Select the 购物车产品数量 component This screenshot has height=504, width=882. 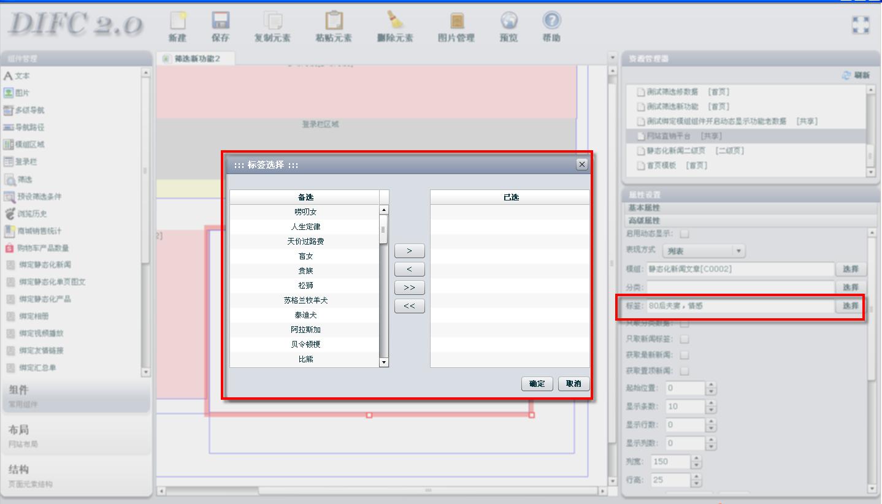[42, 248]
